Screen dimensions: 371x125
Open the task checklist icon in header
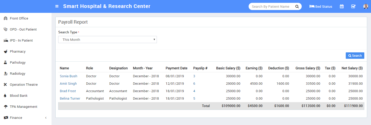coord(353,6)
